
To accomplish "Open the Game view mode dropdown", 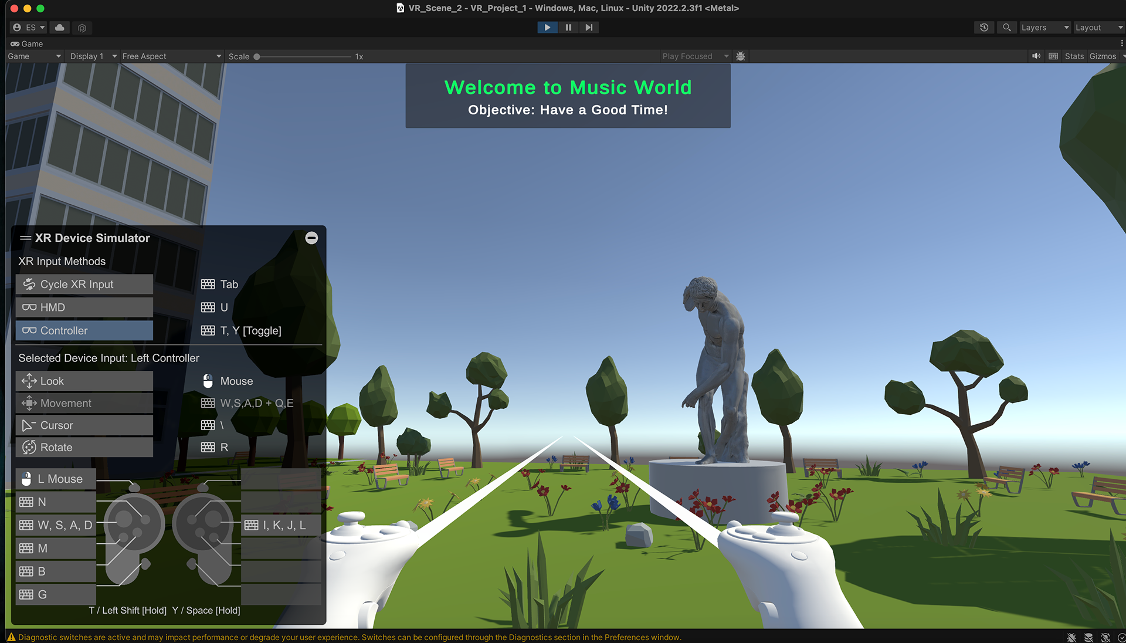I will [x=34, y=56].
